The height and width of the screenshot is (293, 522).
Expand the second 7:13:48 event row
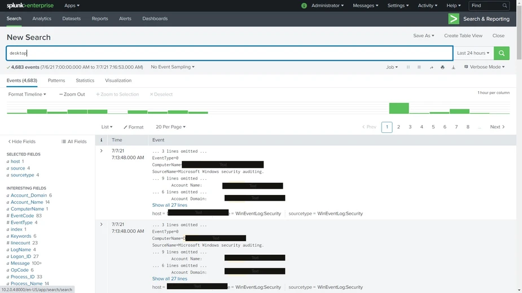[x=101, y=224]
